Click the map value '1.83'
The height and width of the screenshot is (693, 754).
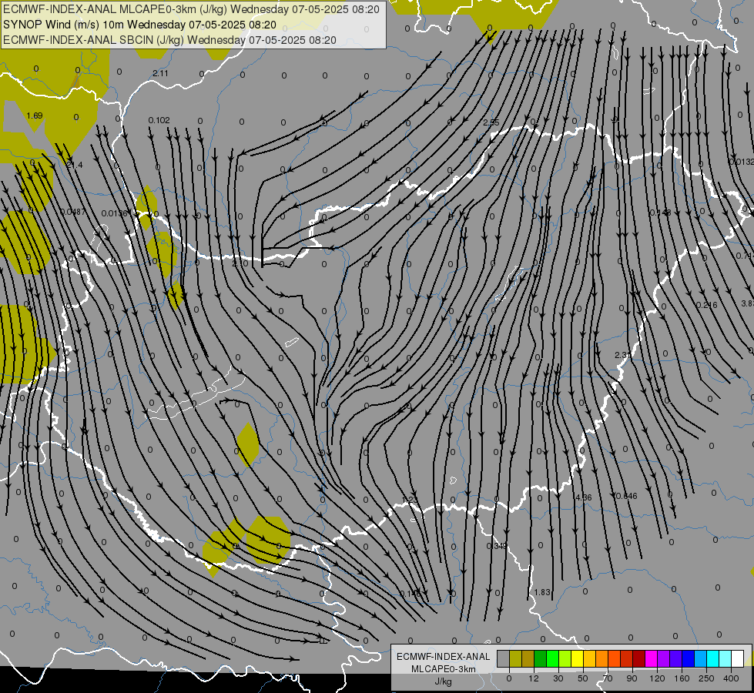tap(542, 592)
